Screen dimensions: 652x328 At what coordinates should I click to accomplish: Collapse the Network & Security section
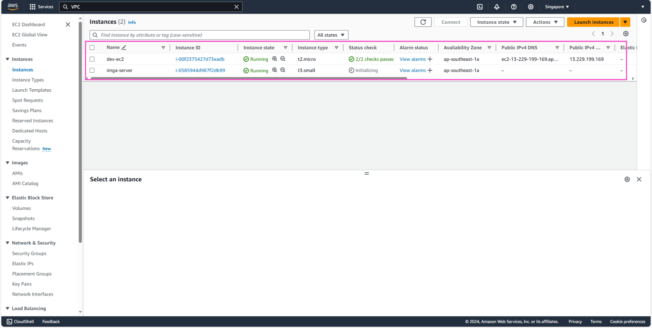pos(8,243)
